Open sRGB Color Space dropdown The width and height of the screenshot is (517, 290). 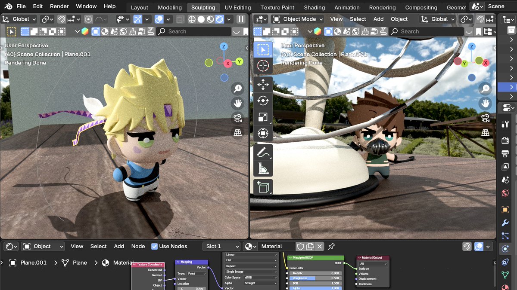click(261, 278)
